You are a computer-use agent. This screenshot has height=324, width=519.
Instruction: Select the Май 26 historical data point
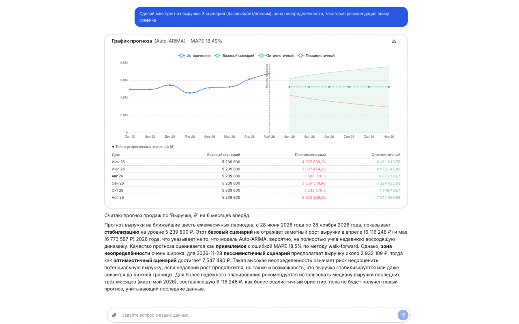click(x=269, y=73)
